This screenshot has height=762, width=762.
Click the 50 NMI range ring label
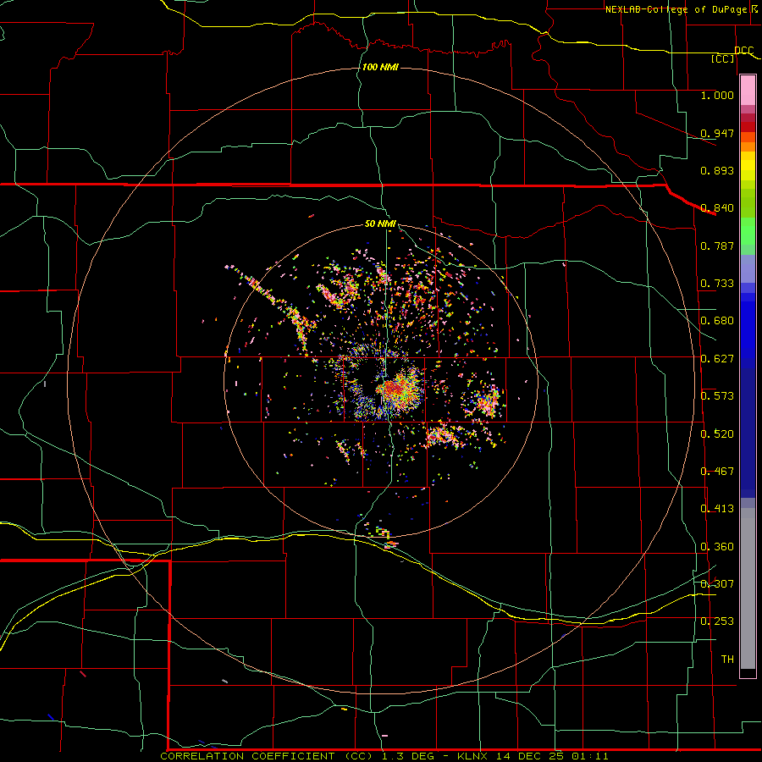(380, 224)
